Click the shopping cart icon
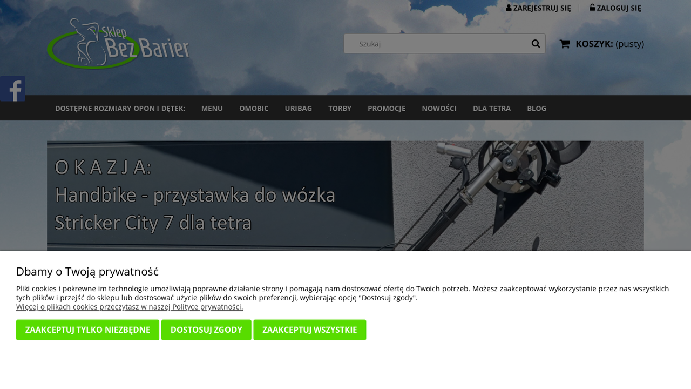The image size is (691, 389). tap(565, 44)
